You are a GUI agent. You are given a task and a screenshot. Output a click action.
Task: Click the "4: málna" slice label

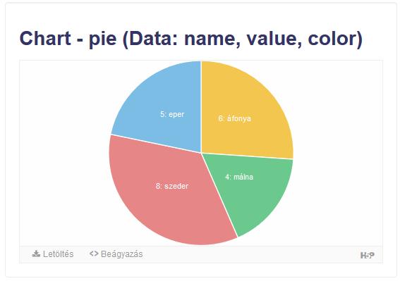[x=239, y=177]
